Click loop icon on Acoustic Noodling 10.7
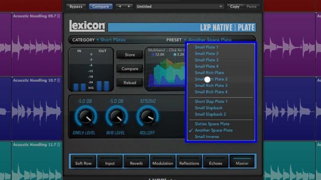Screen dimensions: 321x180 tap(59, 80)
